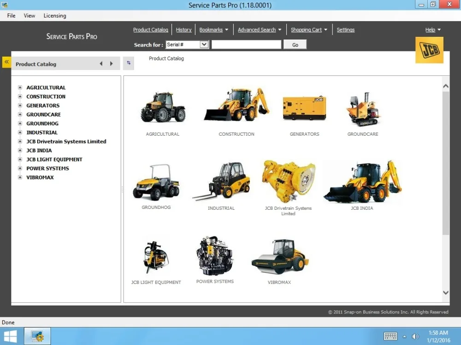Image resolution: width=461 pixels, height=345 pixels.
Task: Open the POWER SYSTEMS engine thumbnail
Action: click(x=215, y=255)
